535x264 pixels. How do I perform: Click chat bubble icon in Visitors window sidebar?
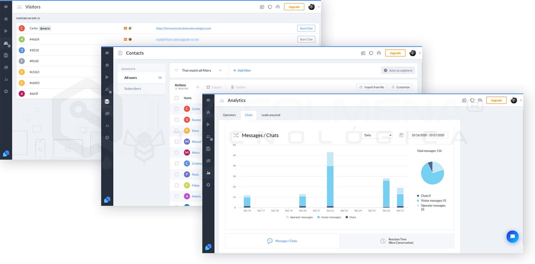[6, 7]
